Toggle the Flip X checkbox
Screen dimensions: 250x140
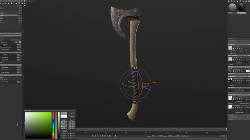coord(241,51)
